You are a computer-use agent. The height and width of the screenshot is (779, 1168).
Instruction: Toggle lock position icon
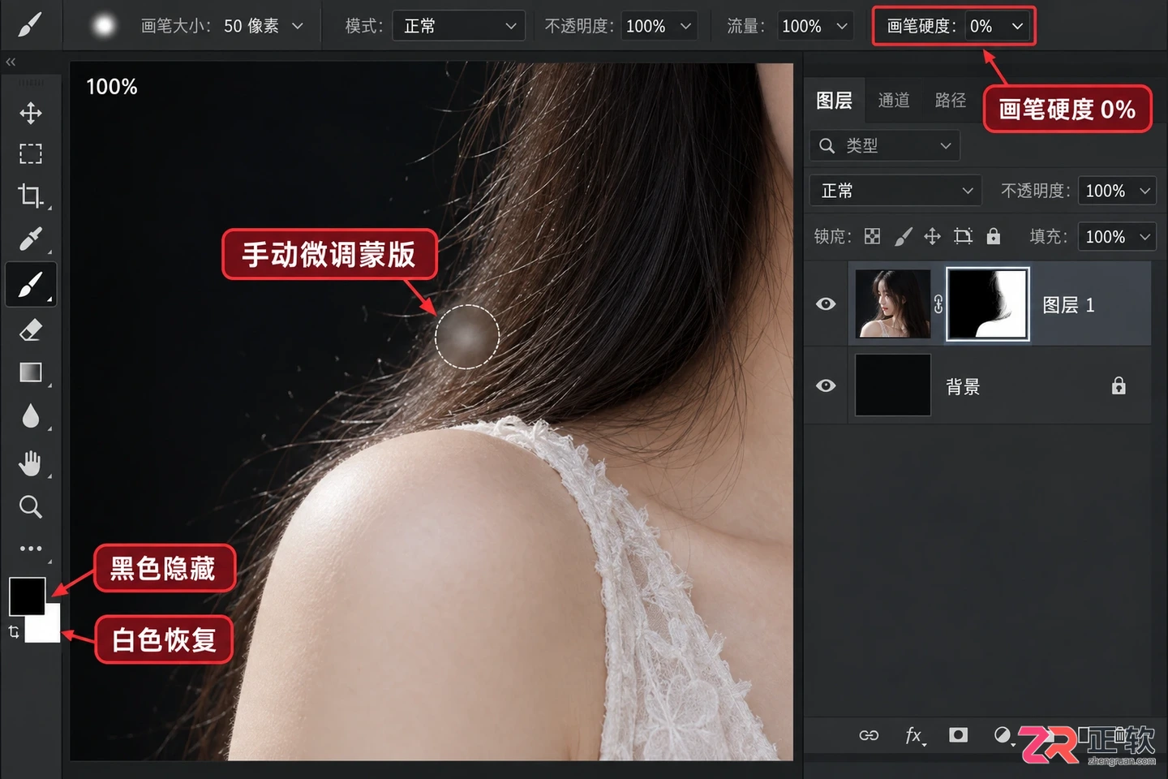pyautogui.click(x=932, y=236)
